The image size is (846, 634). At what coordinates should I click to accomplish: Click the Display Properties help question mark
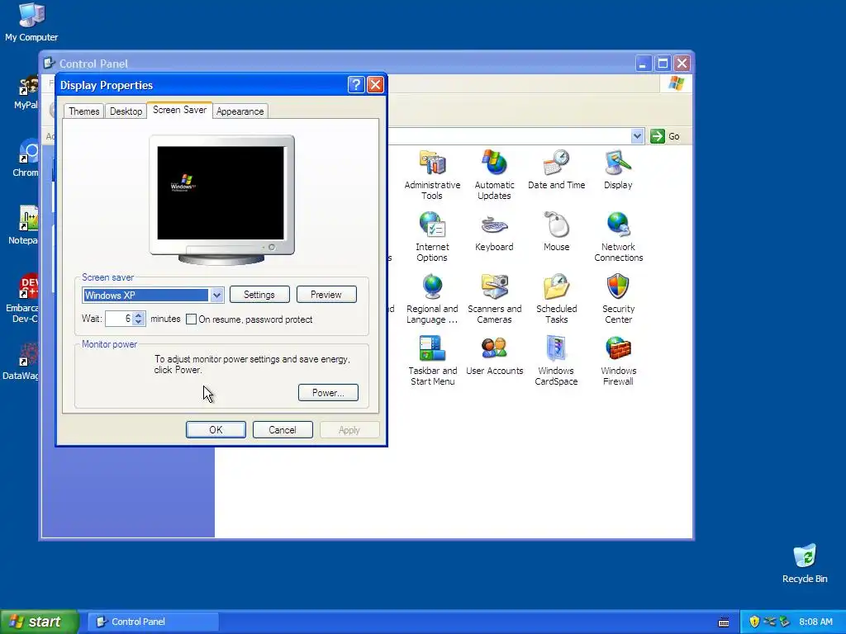coord(356,85)
